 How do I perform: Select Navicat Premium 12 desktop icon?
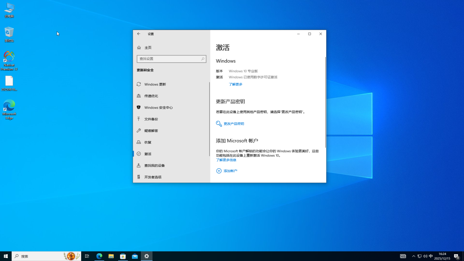tap(9, 61)
